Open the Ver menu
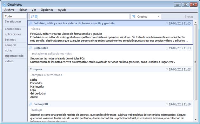The image size is (200, 124). [x=34, y=10]
